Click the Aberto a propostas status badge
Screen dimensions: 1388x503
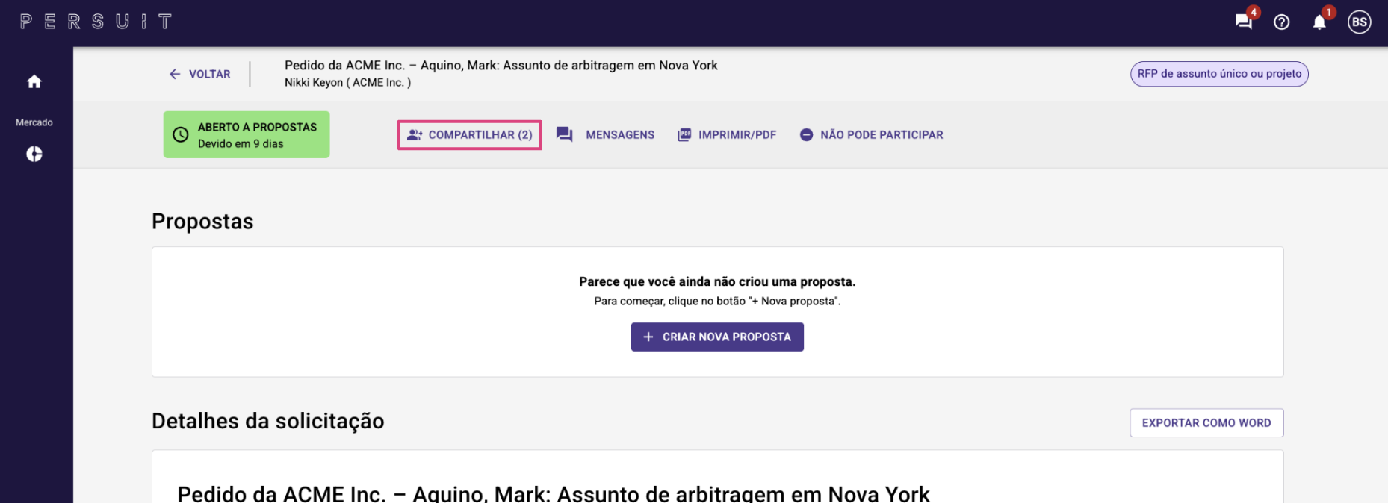[x=247, y=134]
